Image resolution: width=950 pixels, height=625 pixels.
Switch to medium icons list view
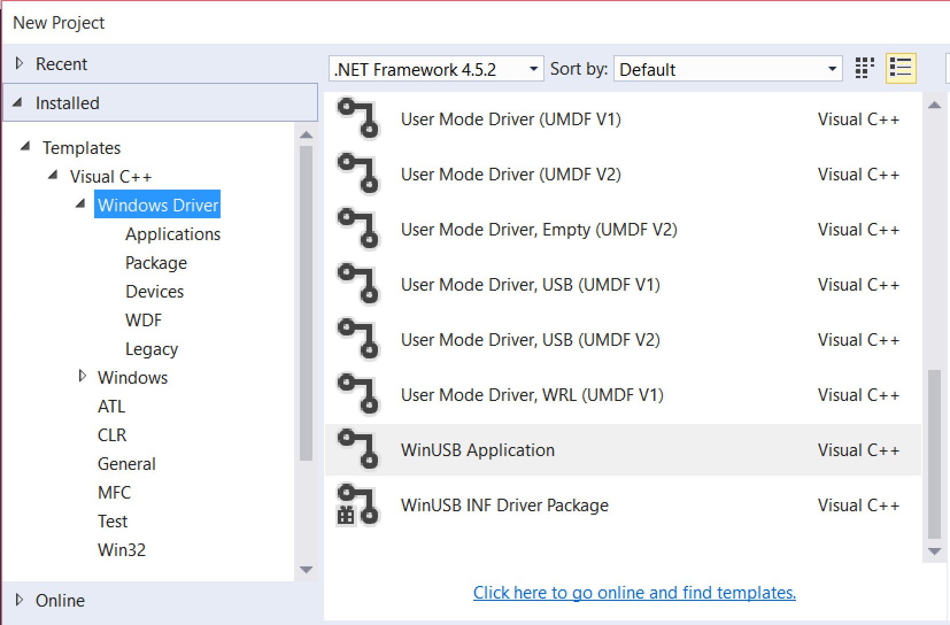(901, 68)
